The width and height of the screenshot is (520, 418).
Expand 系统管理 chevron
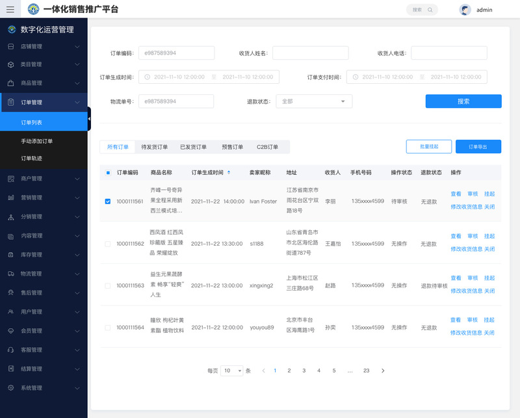tap(77, 388)
